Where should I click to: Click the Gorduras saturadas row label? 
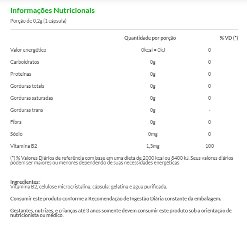[31, 98]
